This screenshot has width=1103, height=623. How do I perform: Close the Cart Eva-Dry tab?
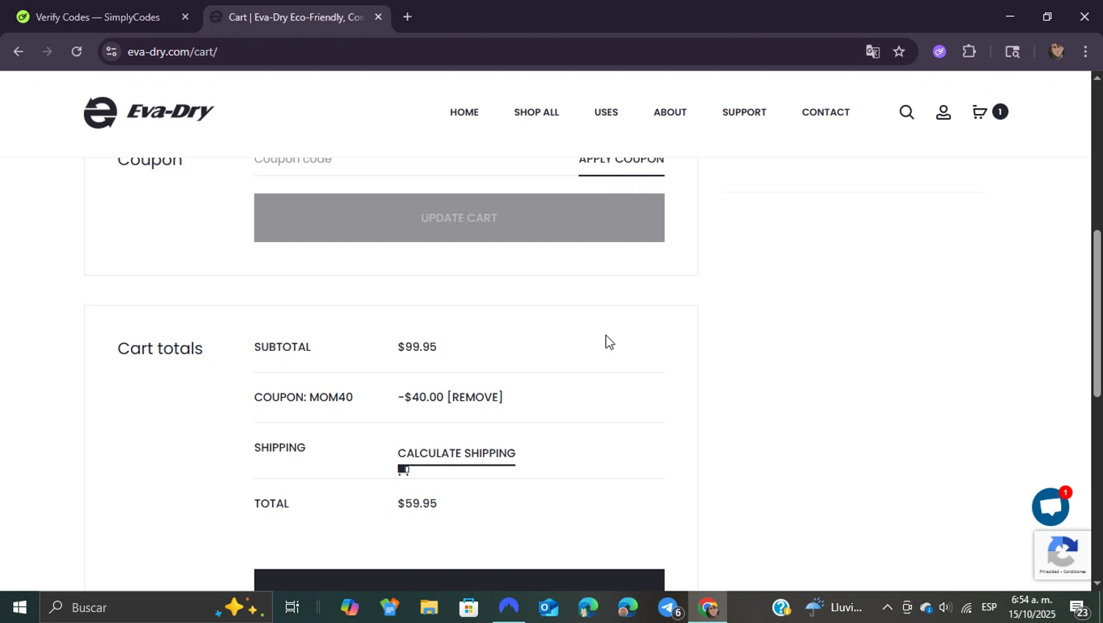pos(378,17)
